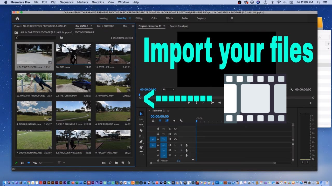This screenshot has height=186, width=332.
Task: Switch to Effects workspace
Action: click(169, 18)
